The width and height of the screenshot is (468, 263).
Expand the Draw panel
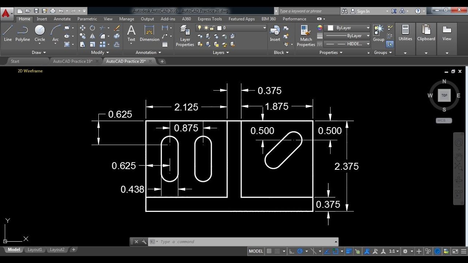pos(39,53)
